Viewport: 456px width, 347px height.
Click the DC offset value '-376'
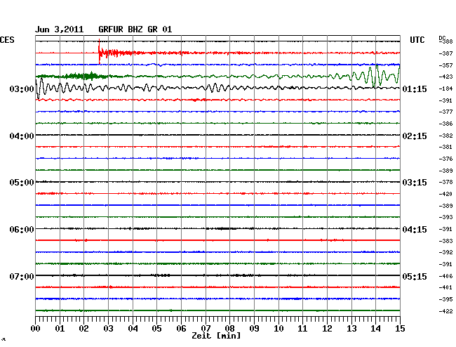pos(445,159)
